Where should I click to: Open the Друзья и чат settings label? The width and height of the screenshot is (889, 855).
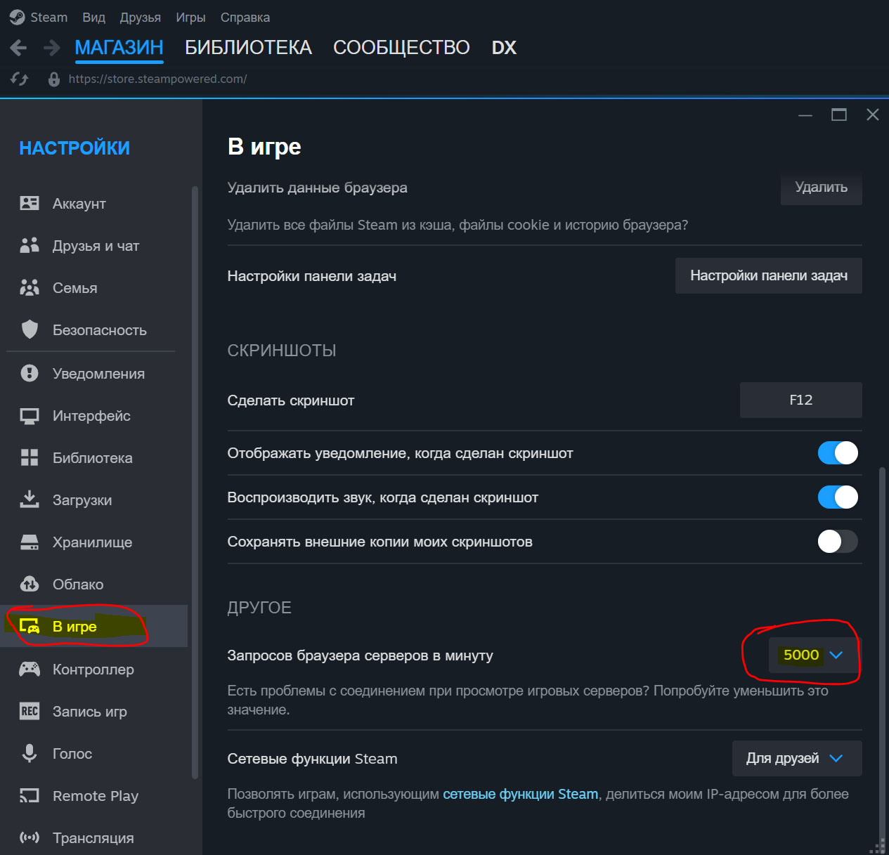click(x=96, y=246)
